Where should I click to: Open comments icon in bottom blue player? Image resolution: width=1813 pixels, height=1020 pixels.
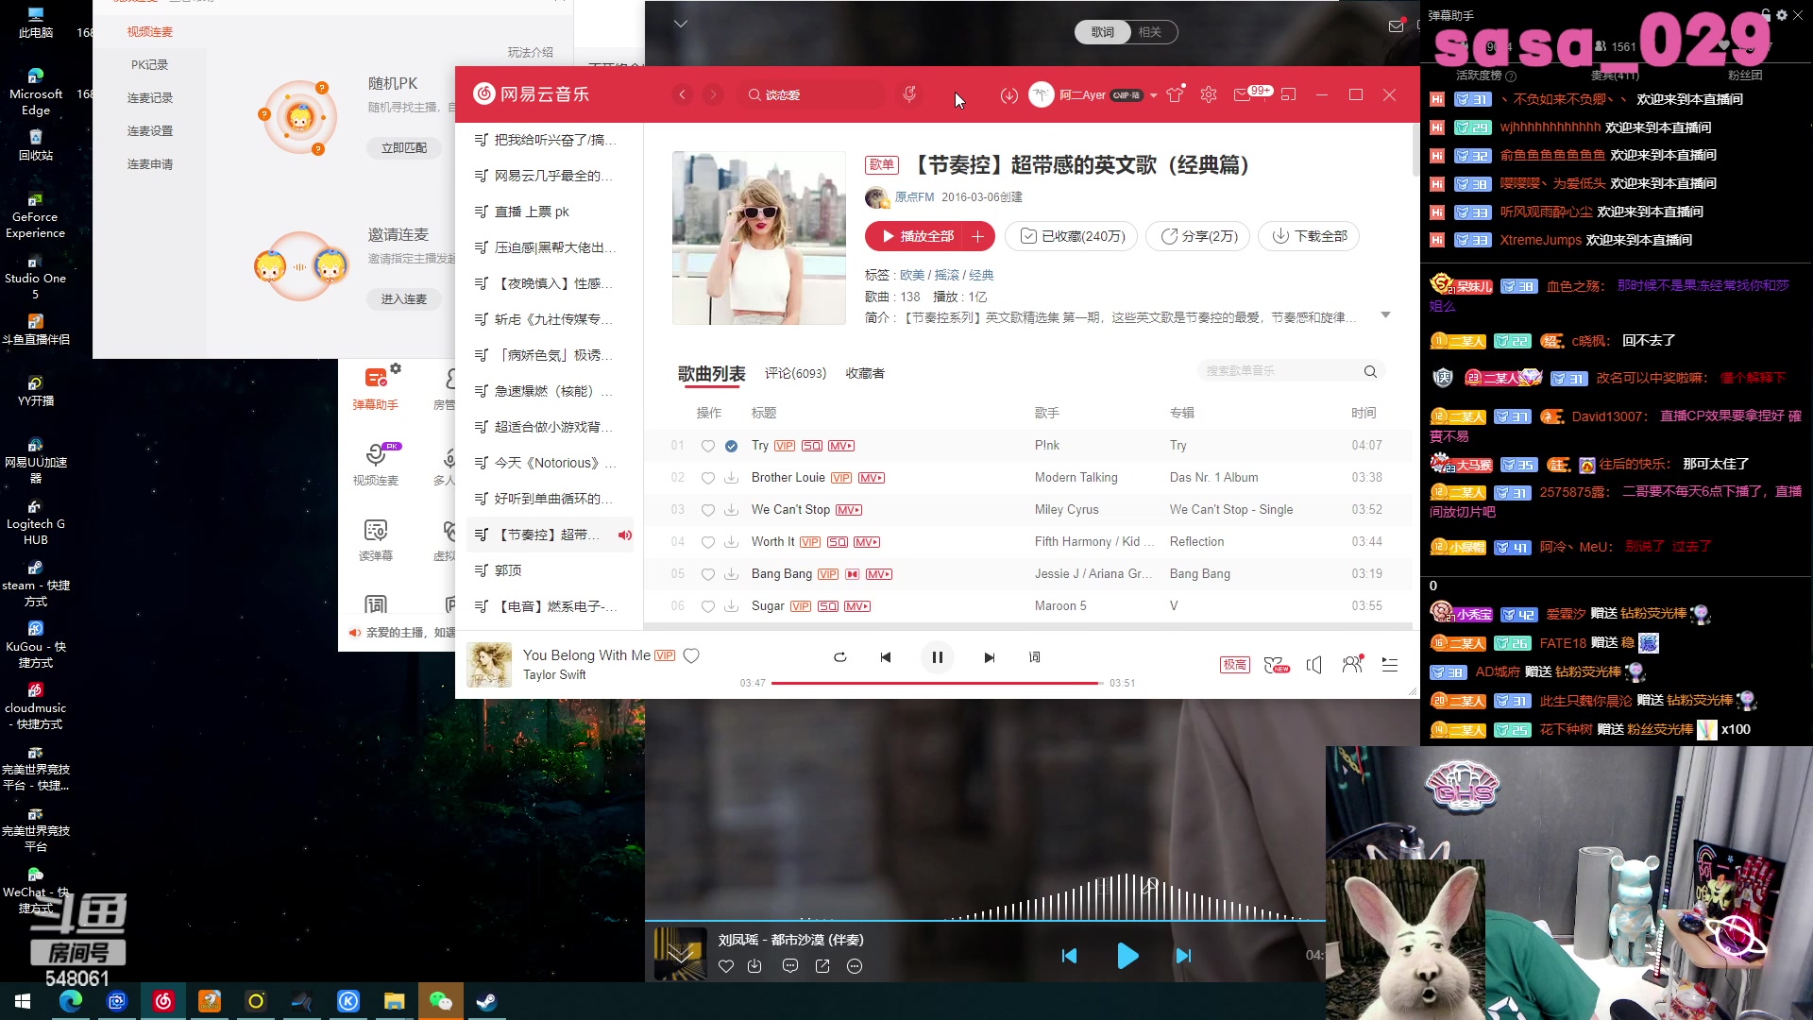[x=789, y=966]
